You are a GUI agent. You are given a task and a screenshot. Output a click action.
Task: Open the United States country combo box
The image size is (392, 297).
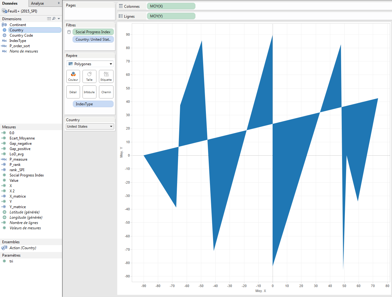[x=90, y=126]
